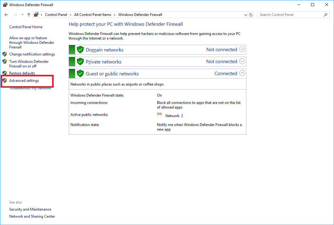Expand chevron after All Control Panel Items
334x225 pixels.
(115, 15)
